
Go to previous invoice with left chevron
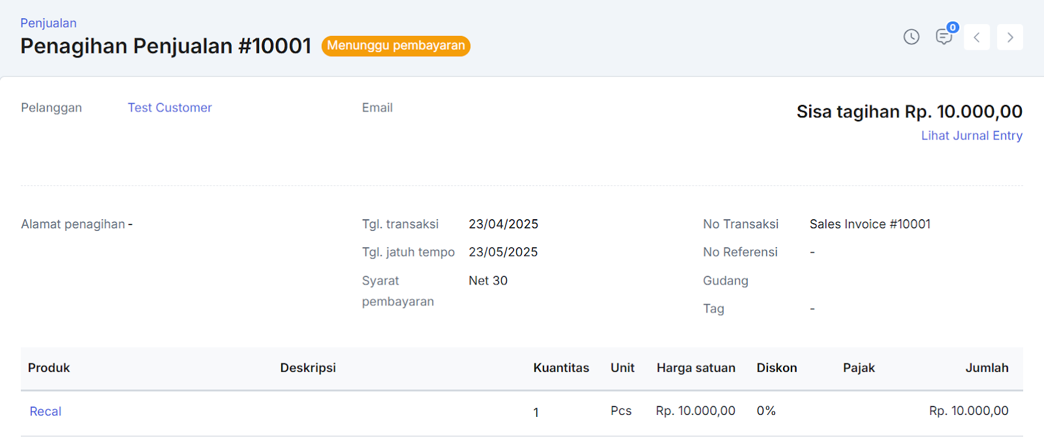(x=977, y=37)
